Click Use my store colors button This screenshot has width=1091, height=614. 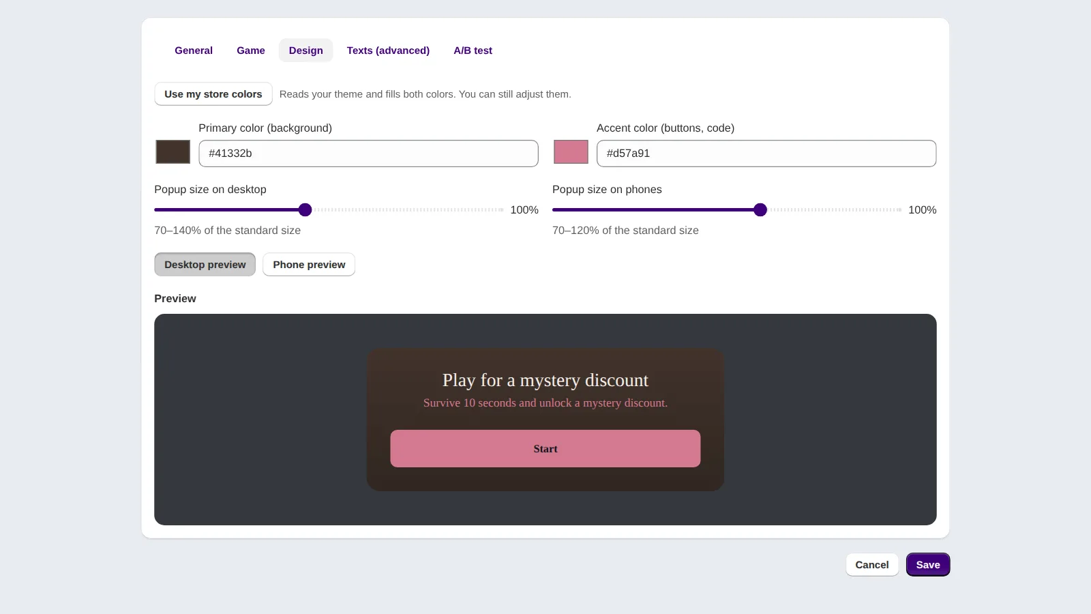213,94
